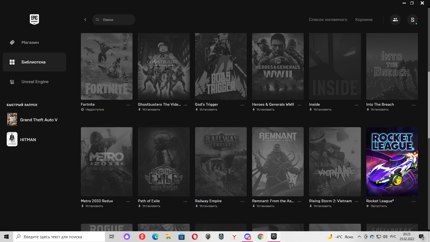
Task: Open the user profile avatar S
Action: click(x=413, y=20)
